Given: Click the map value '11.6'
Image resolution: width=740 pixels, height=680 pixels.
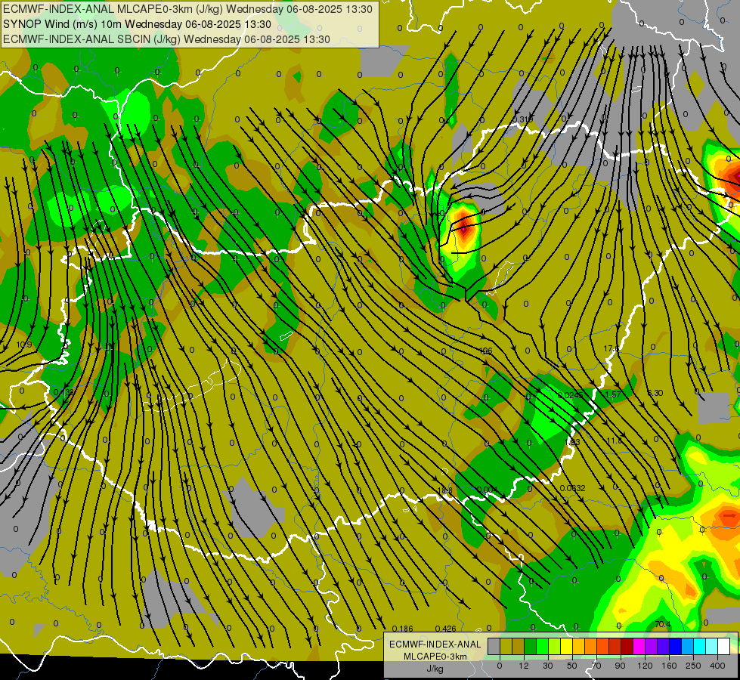Looking at the screenshot, I should (x=614, y=440).
